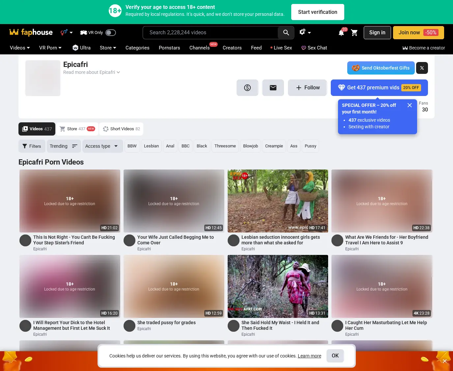The width and height of the screenshot is (453, 371).
Task: Click channel avatar beside 'She traded' video title
Action: point(129,326)
